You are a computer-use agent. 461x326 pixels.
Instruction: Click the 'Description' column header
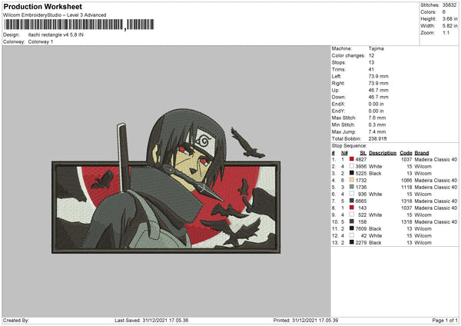pos(383,153)
